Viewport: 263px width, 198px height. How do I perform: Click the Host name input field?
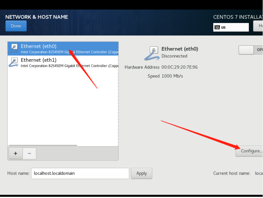pos(80,173)
